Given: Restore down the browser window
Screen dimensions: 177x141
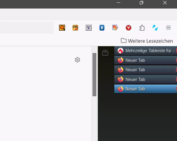Looking at the screenshot, I should pyautogui.click(x=142, y=3).
